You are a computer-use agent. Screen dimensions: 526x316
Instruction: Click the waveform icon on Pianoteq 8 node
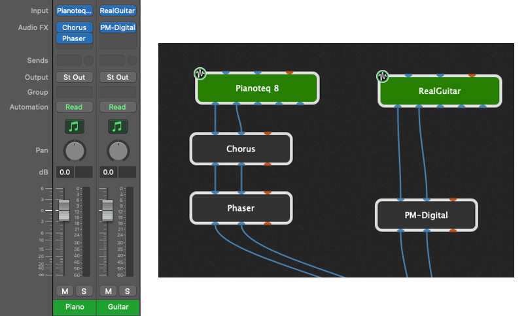point(200,73)
